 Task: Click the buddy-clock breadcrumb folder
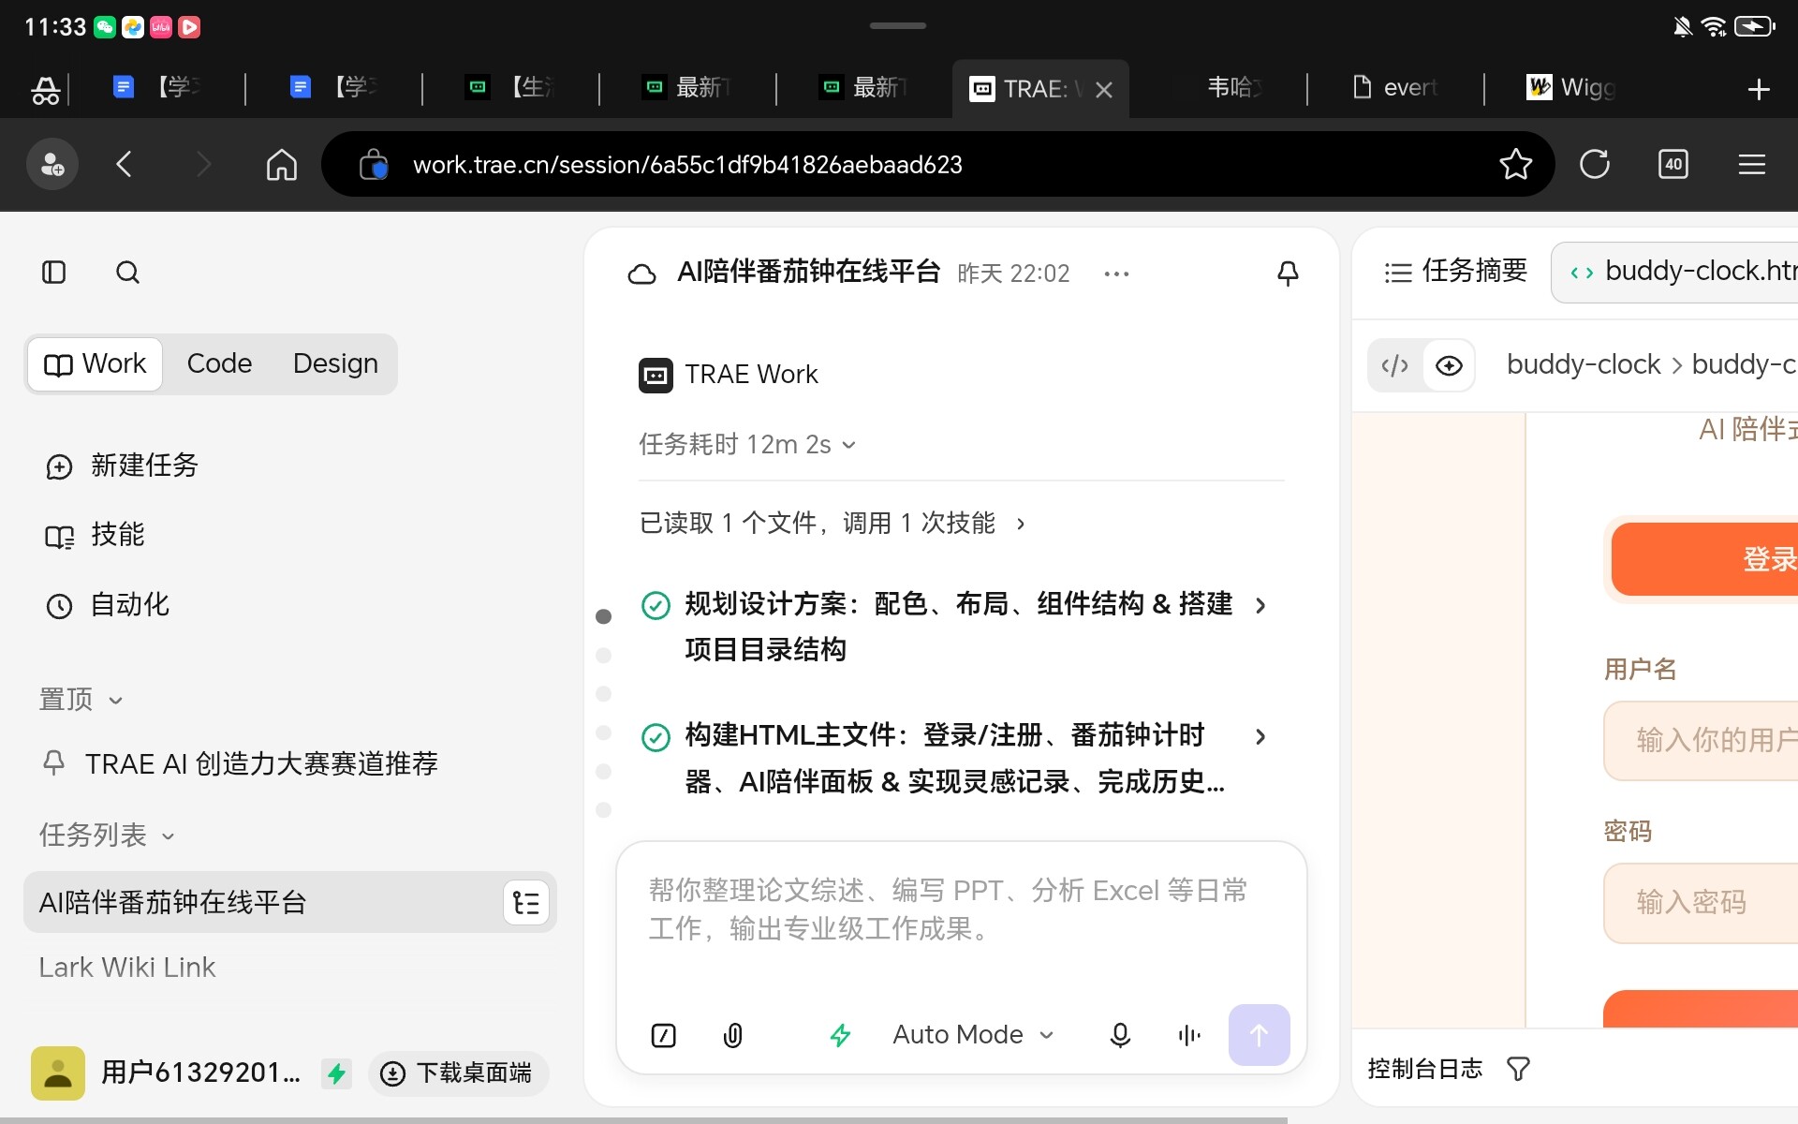click(x=1583, y=364)
